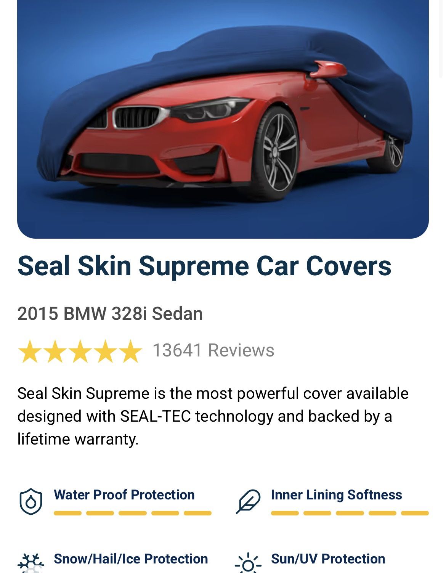
Task: Click the Seal Skin Supreme Car Covers title
Action: [x=204, y=266]
